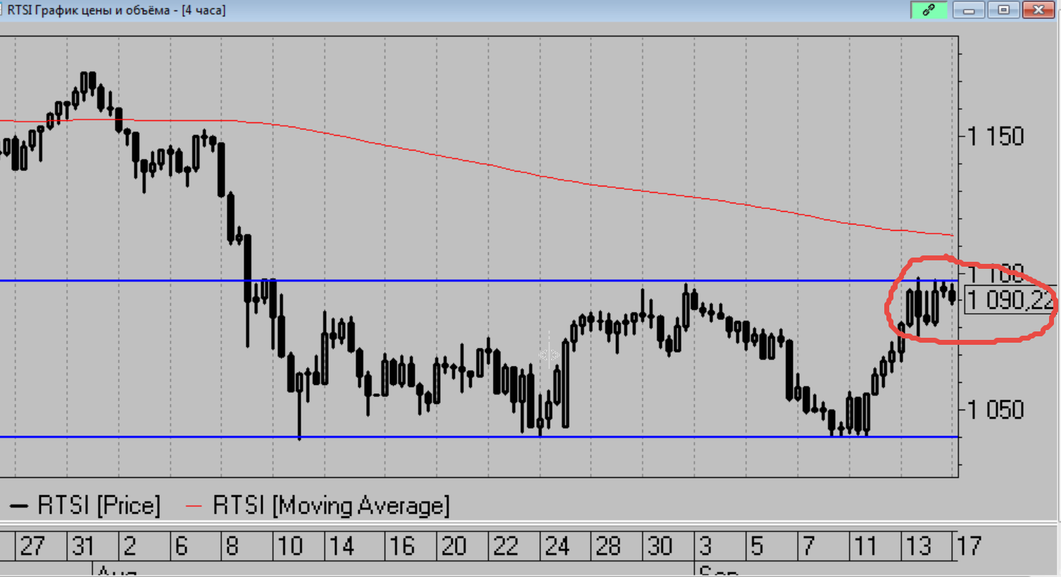Click date 13 on the time axis
The image size is (1061, 577).
click(x=918, y=546)
